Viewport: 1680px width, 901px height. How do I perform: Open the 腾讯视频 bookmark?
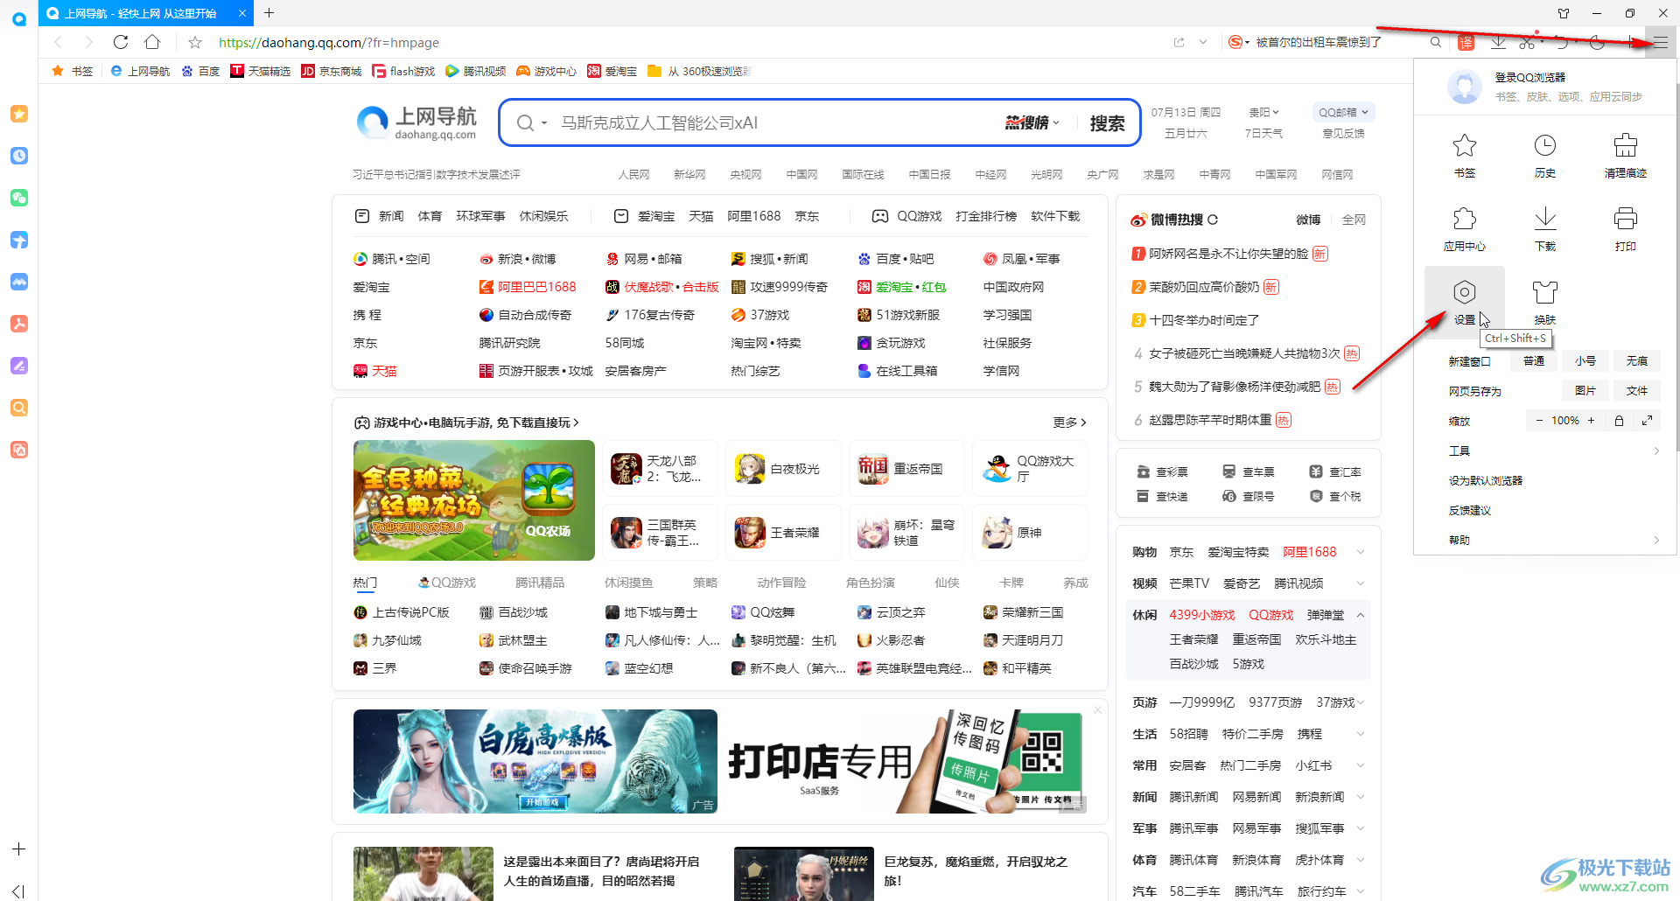pos(476,71)
